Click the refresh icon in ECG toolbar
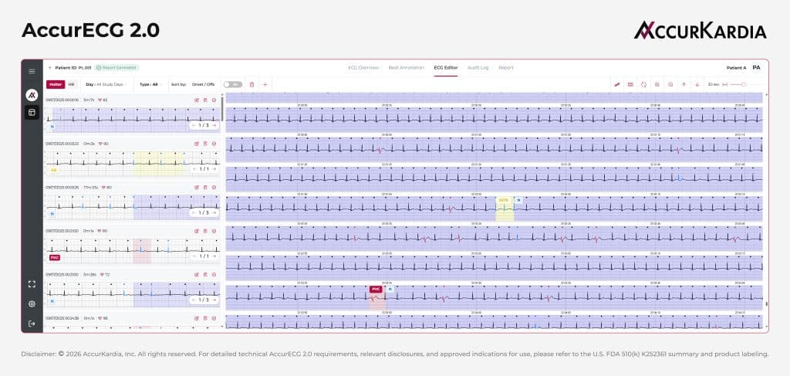Screen dimensions: 790x376 coord(643,84)
